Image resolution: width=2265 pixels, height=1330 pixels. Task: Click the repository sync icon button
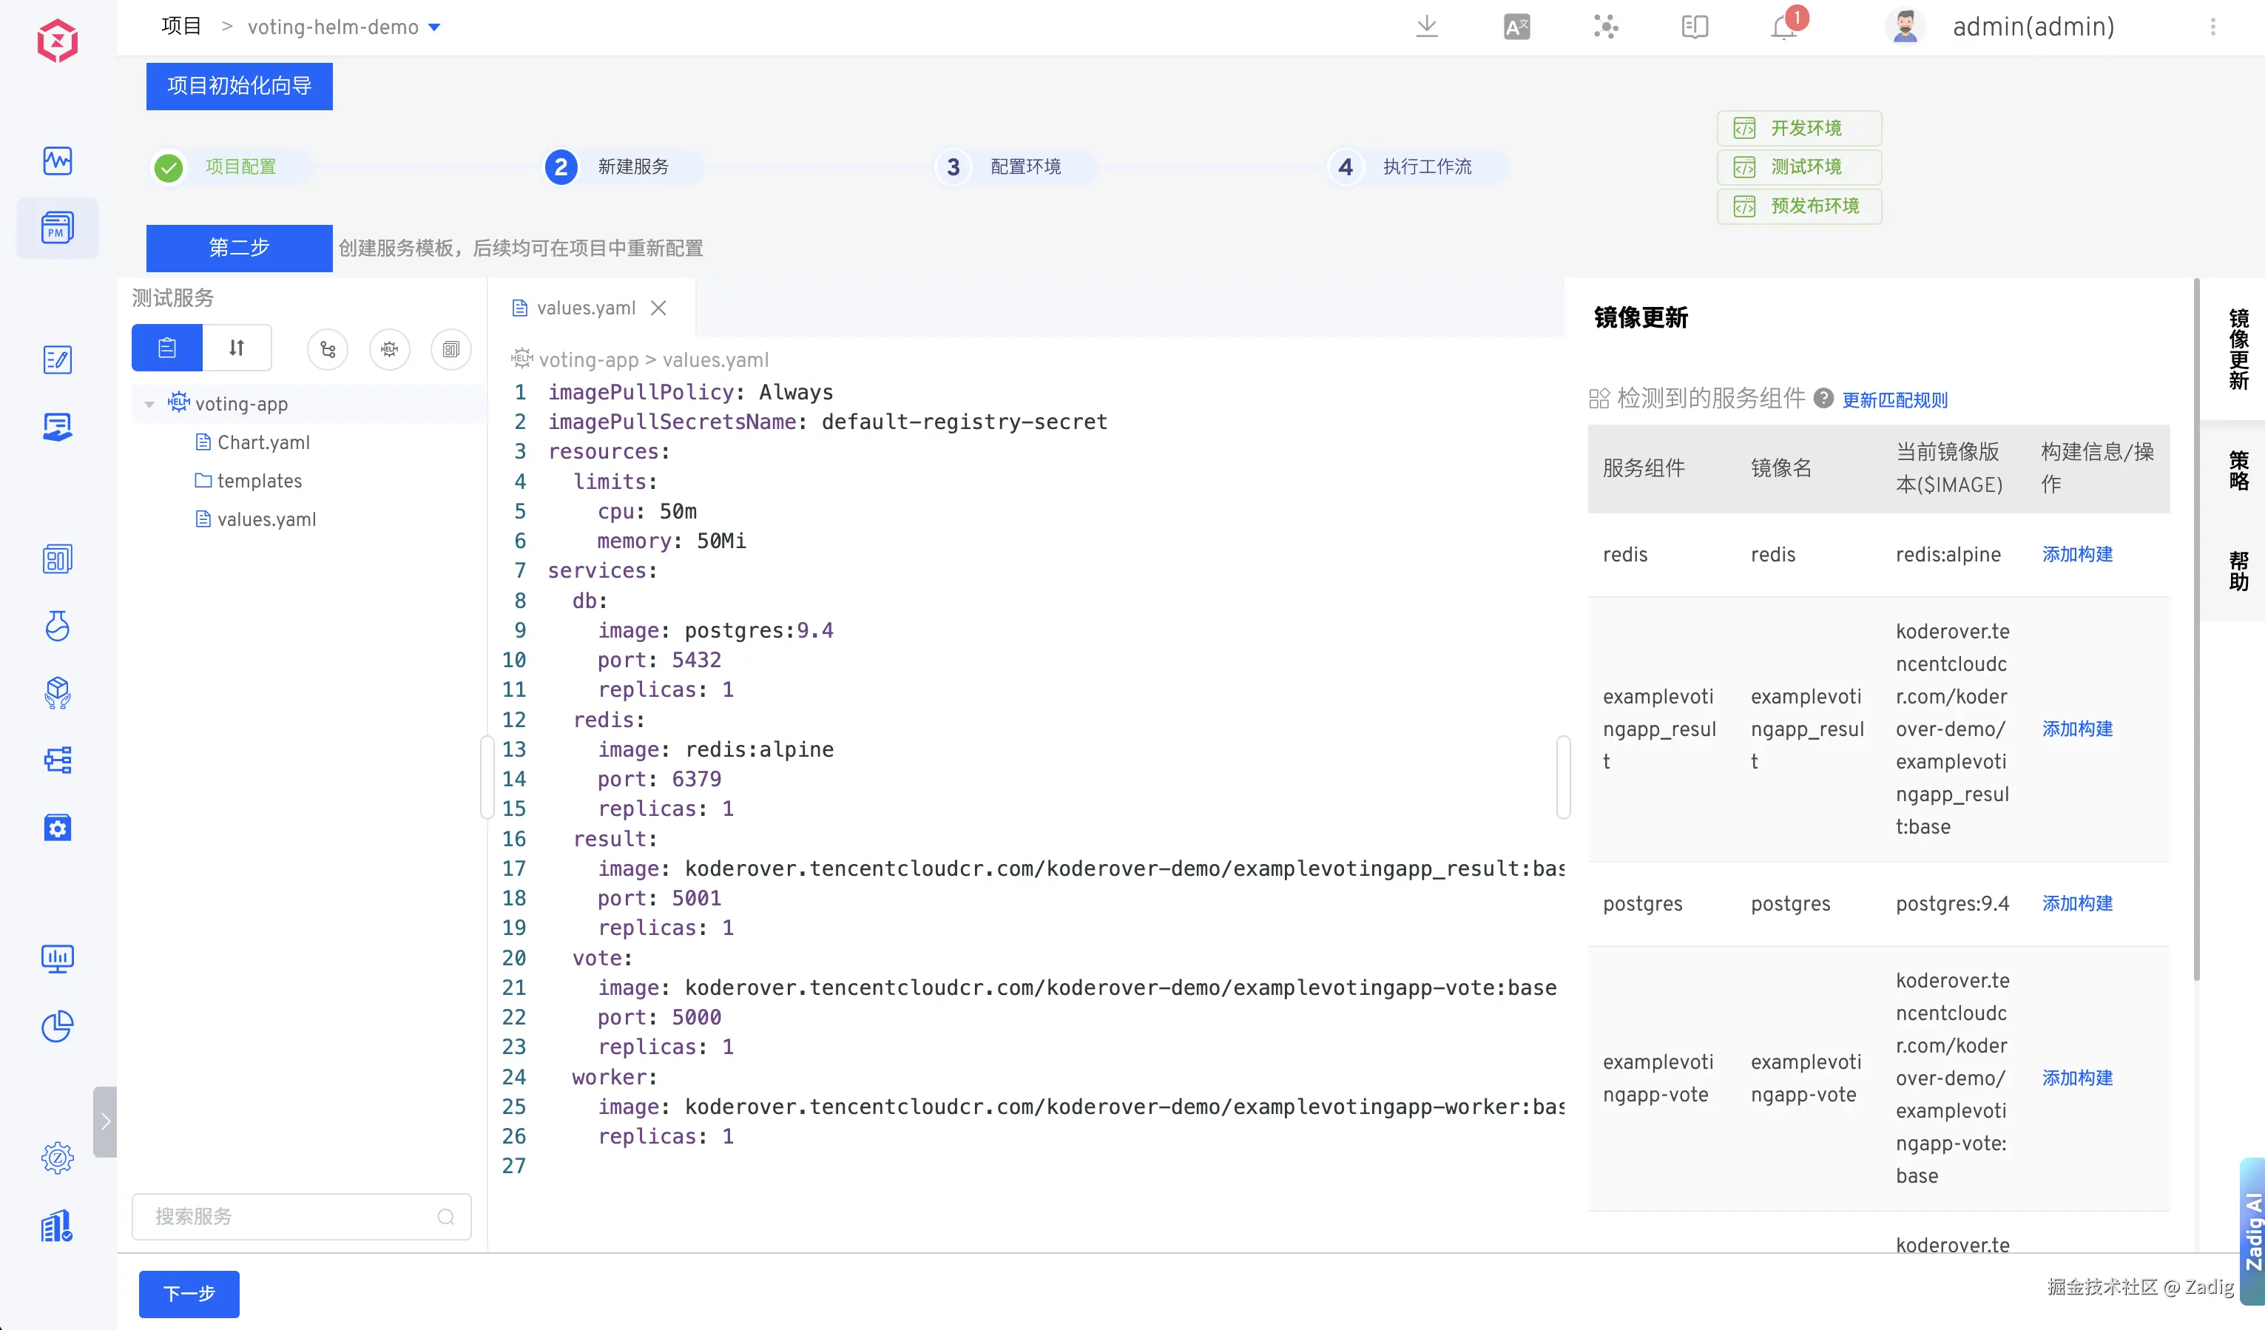click(327, 348)
